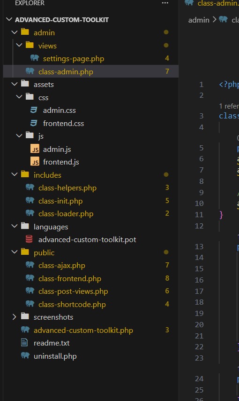Click CSS file icon beside admin.css

(x=34, y=110)
